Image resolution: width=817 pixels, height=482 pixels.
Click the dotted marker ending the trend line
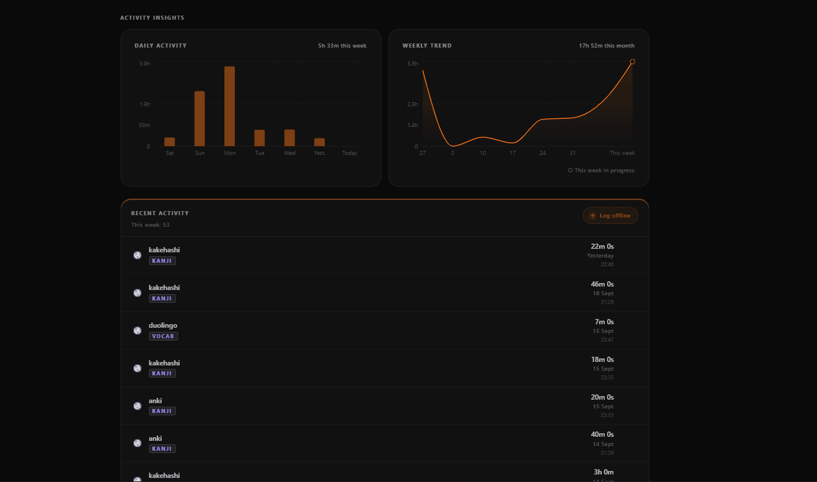pos(633,61)
